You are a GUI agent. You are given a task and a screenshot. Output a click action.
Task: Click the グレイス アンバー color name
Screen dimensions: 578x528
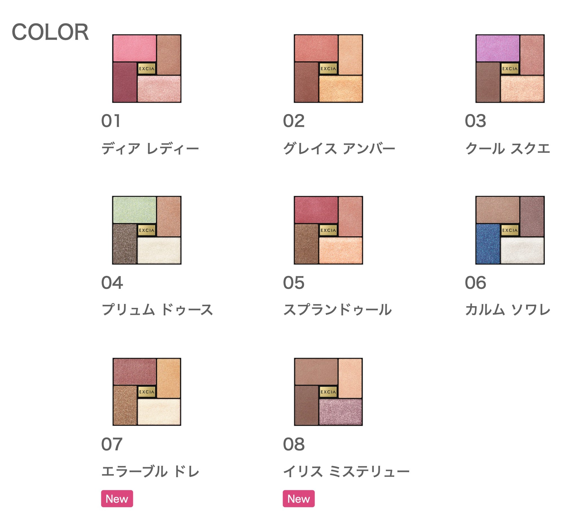339,149
